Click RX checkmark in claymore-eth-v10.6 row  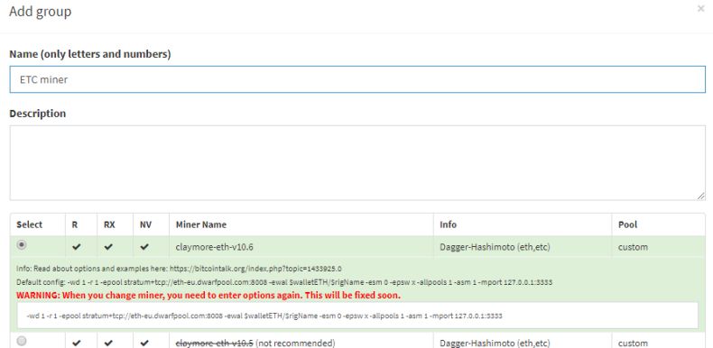[108, 247]
